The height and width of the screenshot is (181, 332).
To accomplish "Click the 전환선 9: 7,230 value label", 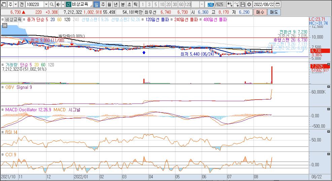I will (293, 32).
